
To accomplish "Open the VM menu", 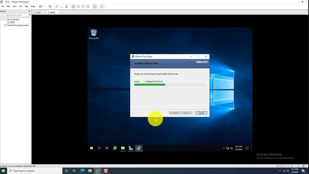I will [20, 6].
